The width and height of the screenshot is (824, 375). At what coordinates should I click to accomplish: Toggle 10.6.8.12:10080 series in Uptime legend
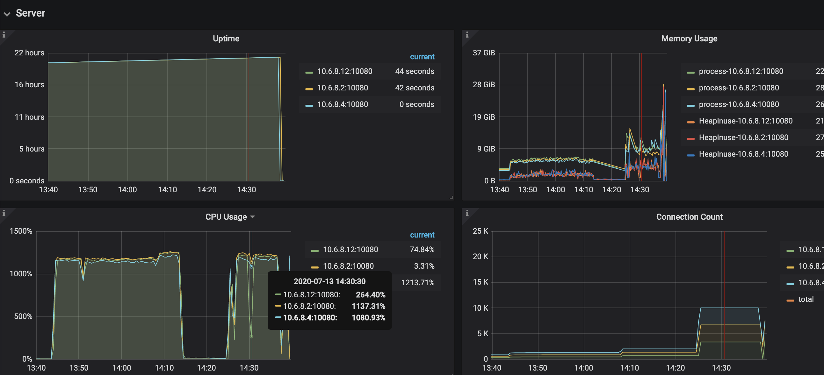(344, 71)
